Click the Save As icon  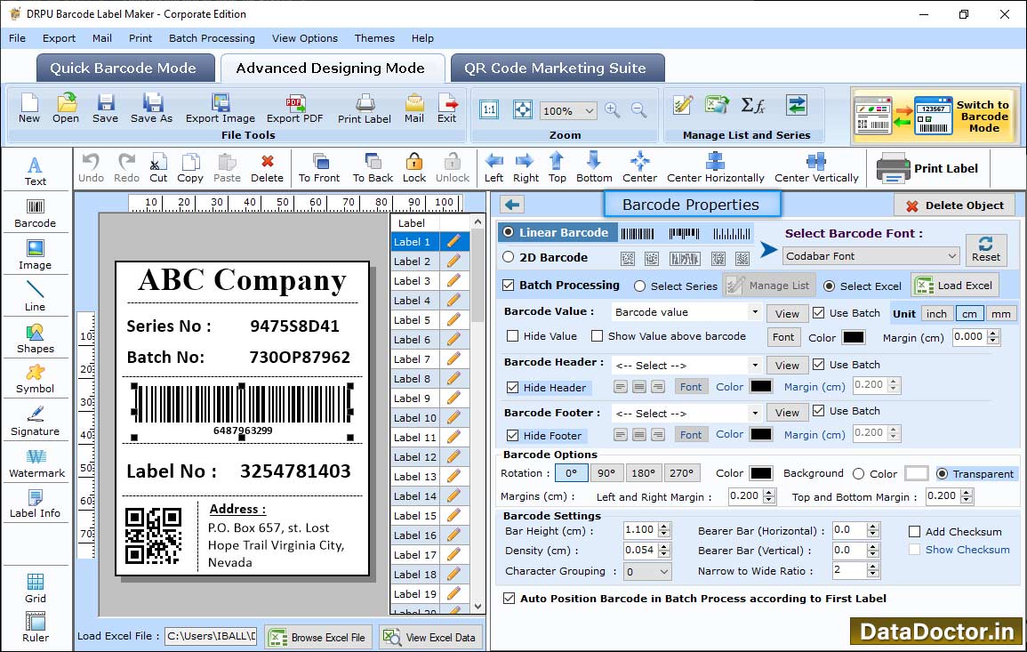[151, 109]
